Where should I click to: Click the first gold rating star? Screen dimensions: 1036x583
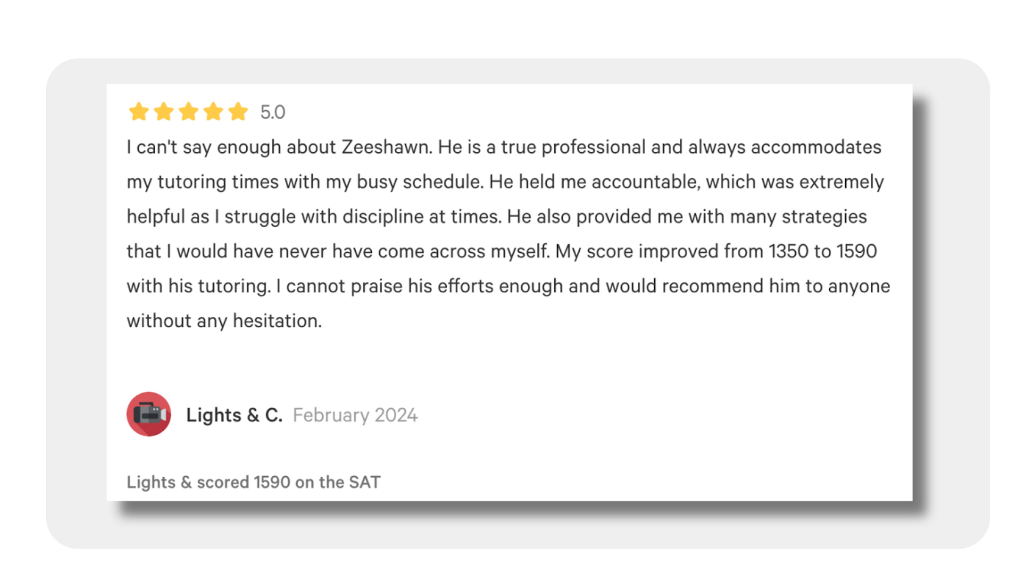pyautogui.click(x=139, y=111)
